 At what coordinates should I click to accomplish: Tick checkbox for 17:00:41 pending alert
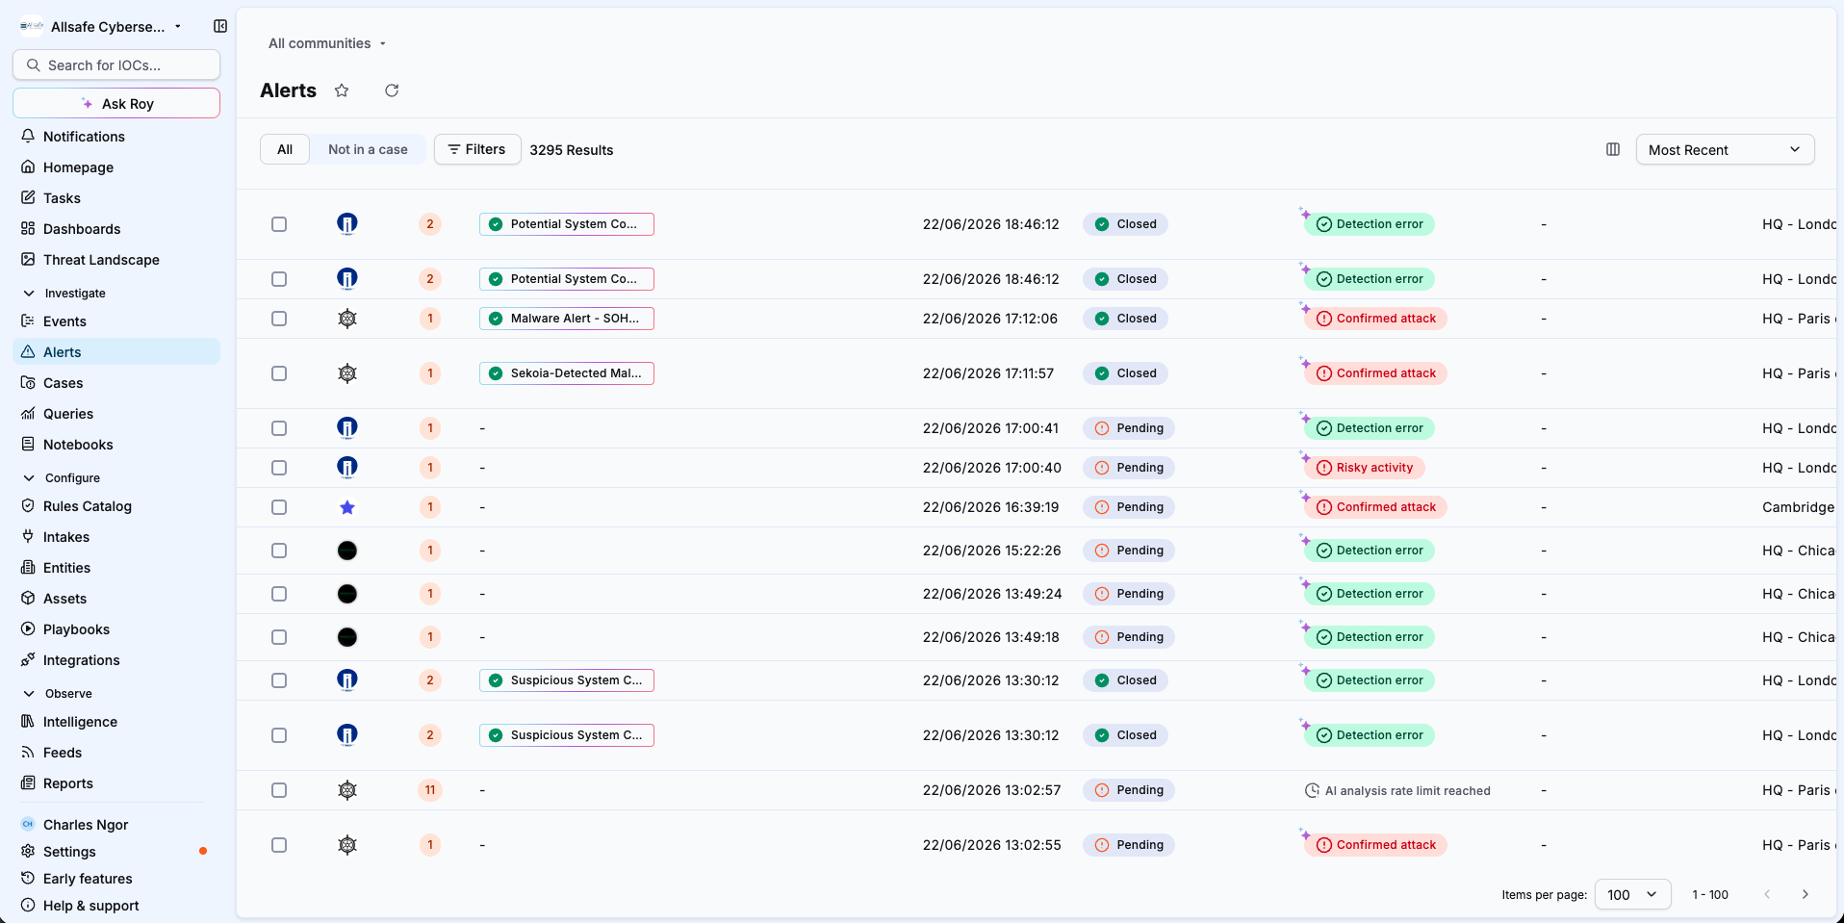click(279, 428)
